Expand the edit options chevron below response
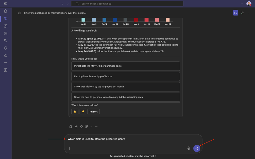This screenshot has height=159, width=255. 91,127
